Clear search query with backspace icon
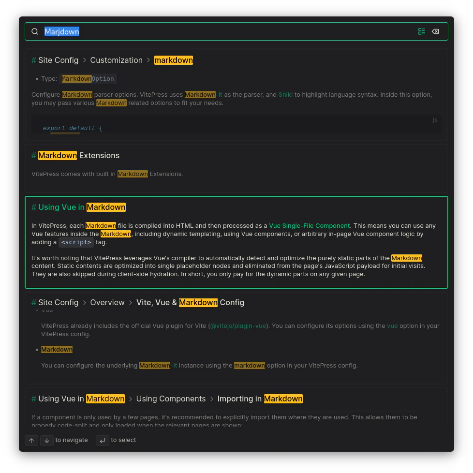 435,31
